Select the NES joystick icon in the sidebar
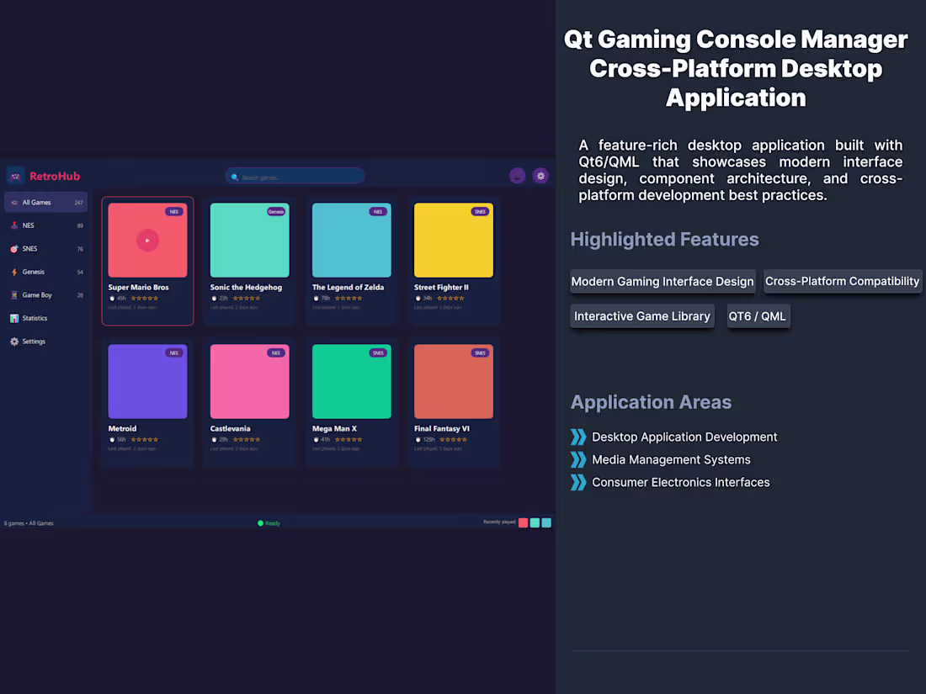Viewport: 926px width, 694px height. 13,225
